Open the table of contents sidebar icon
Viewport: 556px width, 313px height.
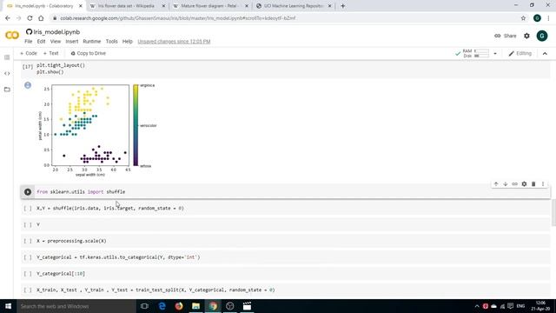click(x=7, y=57)
